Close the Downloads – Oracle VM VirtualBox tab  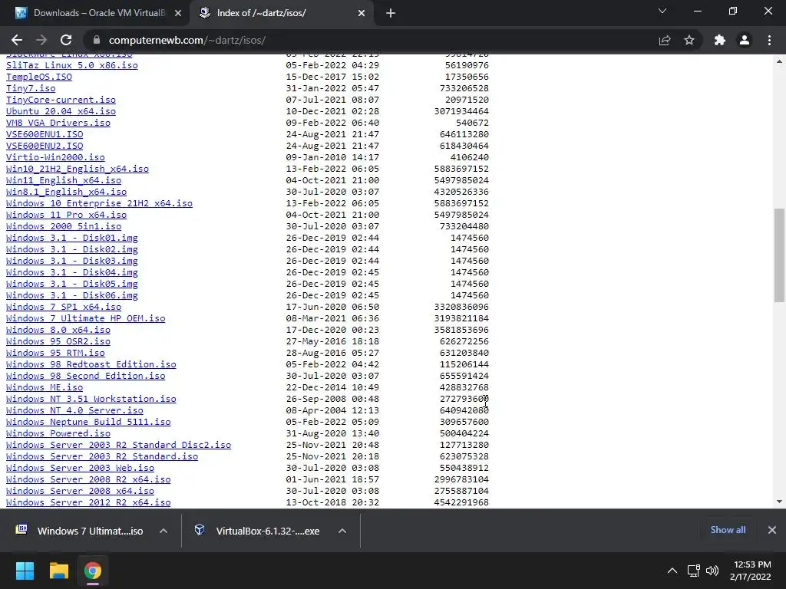point(178,14)
